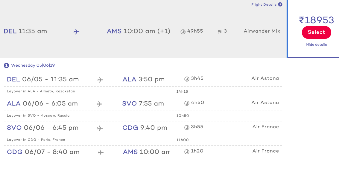Collapse itinerary via Hide details link
The height and width of the screenshot is (174, 339).
point(316,45)
